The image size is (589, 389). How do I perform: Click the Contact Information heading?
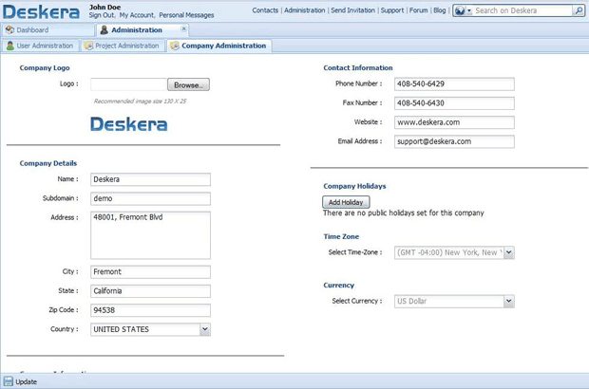pyautogui.click(x=358, y=68)
